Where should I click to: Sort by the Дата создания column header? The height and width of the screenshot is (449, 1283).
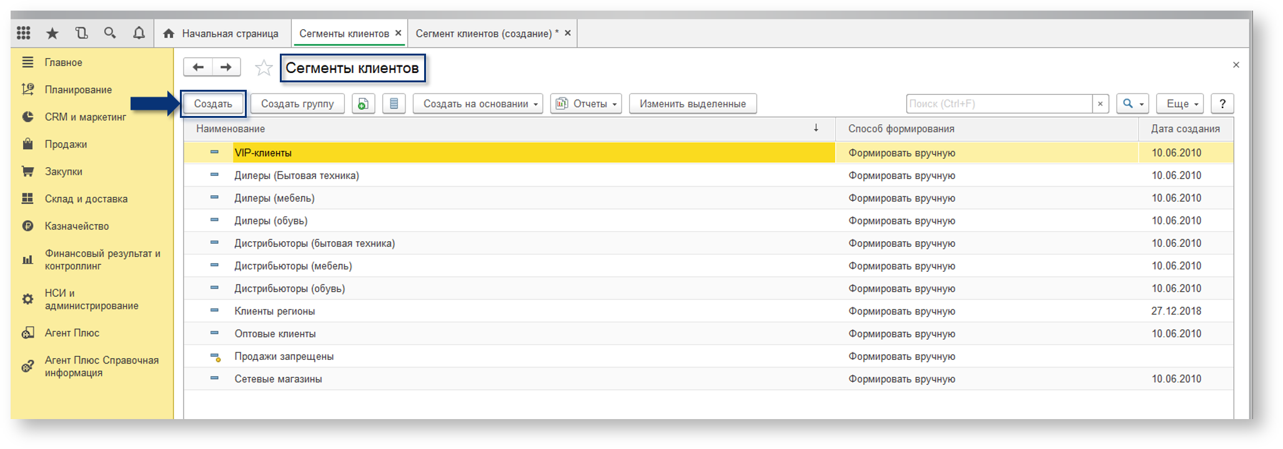pos(1186,128)
